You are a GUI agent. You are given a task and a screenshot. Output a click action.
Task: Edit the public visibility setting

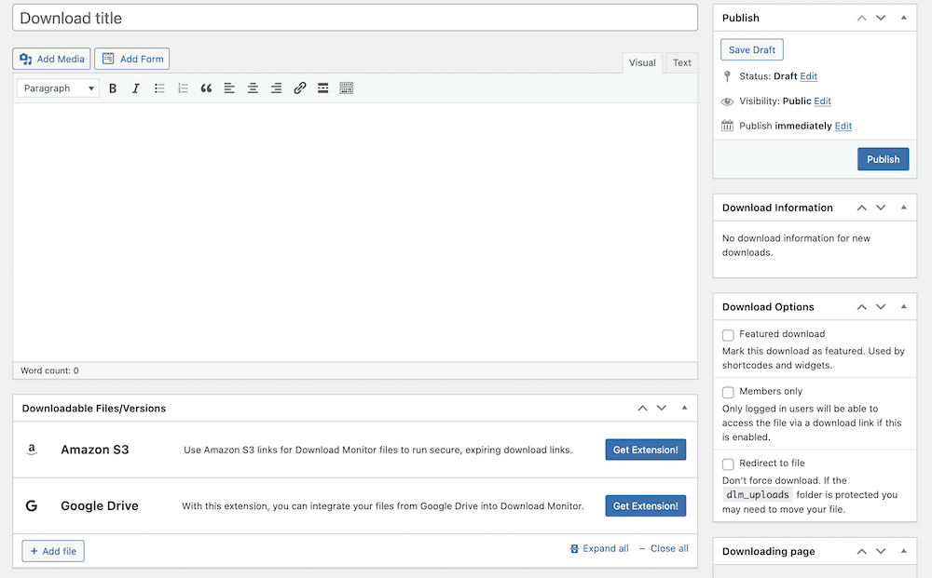click(823, 101)
